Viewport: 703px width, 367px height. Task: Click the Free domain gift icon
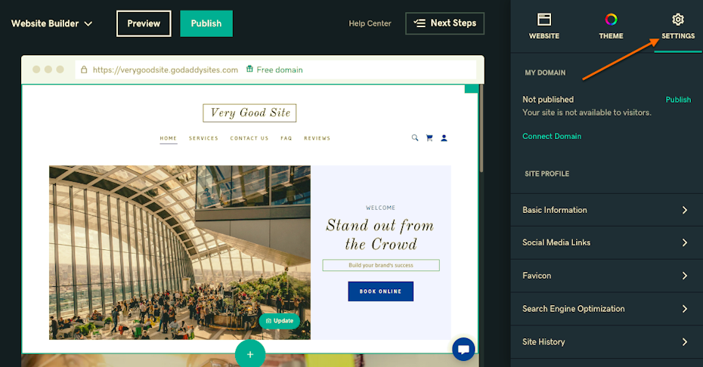[x=249, y=69]
